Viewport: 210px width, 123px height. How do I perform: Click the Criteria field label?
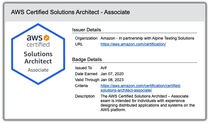81,86
